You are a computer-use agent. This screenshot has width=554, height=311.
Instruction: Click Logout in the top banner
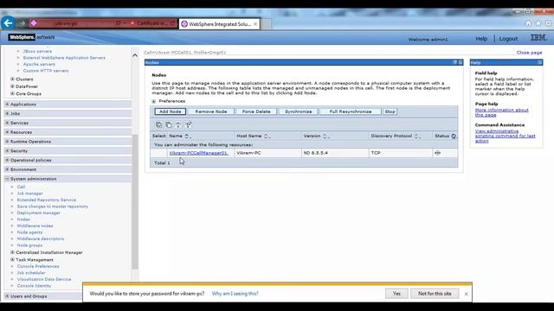point(508,39)
